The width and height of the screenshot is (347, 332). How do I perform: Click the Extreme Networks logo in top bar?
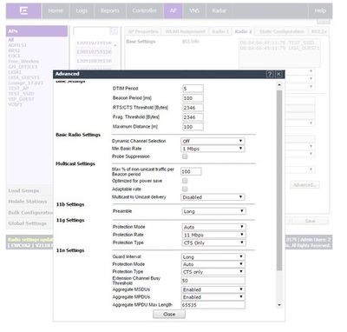[x=23, y=11]
